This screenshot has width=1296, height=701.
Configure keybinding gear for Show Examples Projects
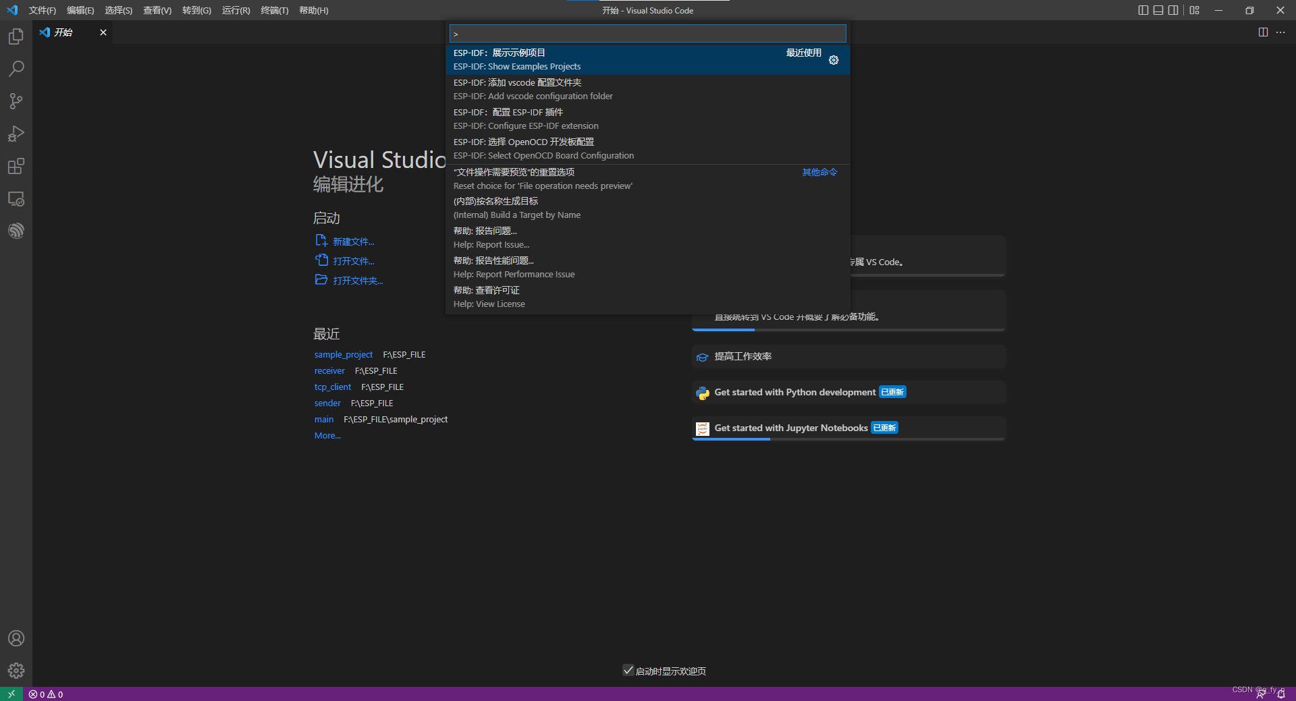click(x=834, y=60)
